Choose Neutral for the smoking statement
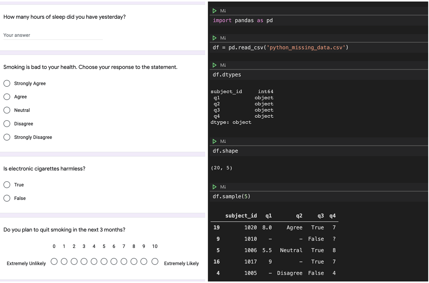The image size is (429, 283). 7,110
